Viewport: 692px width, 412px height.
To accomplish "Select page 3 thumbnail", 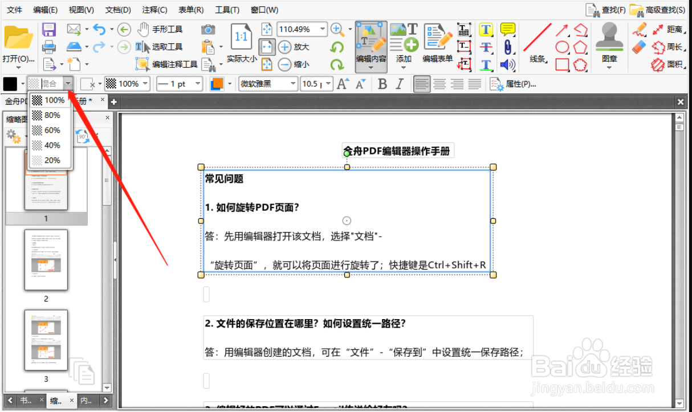I will (x=46, y=340).
